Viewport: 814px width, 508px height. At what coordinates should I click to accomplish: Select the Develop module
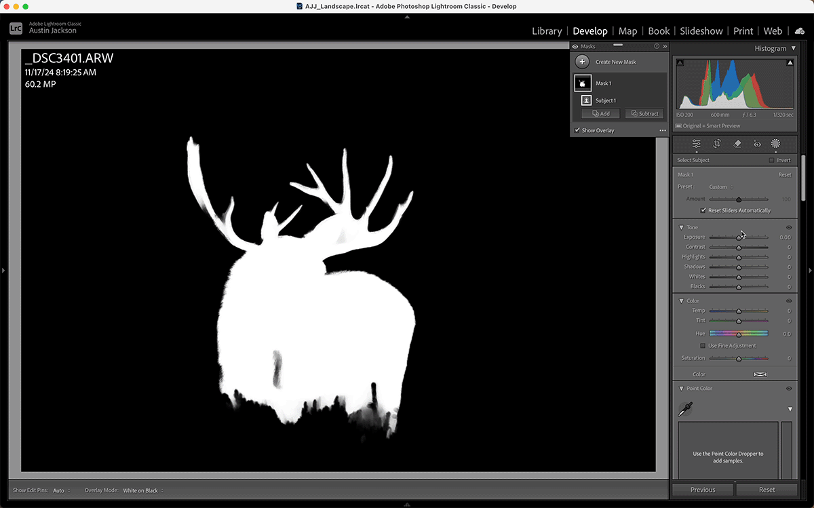[x=590, y=31]
